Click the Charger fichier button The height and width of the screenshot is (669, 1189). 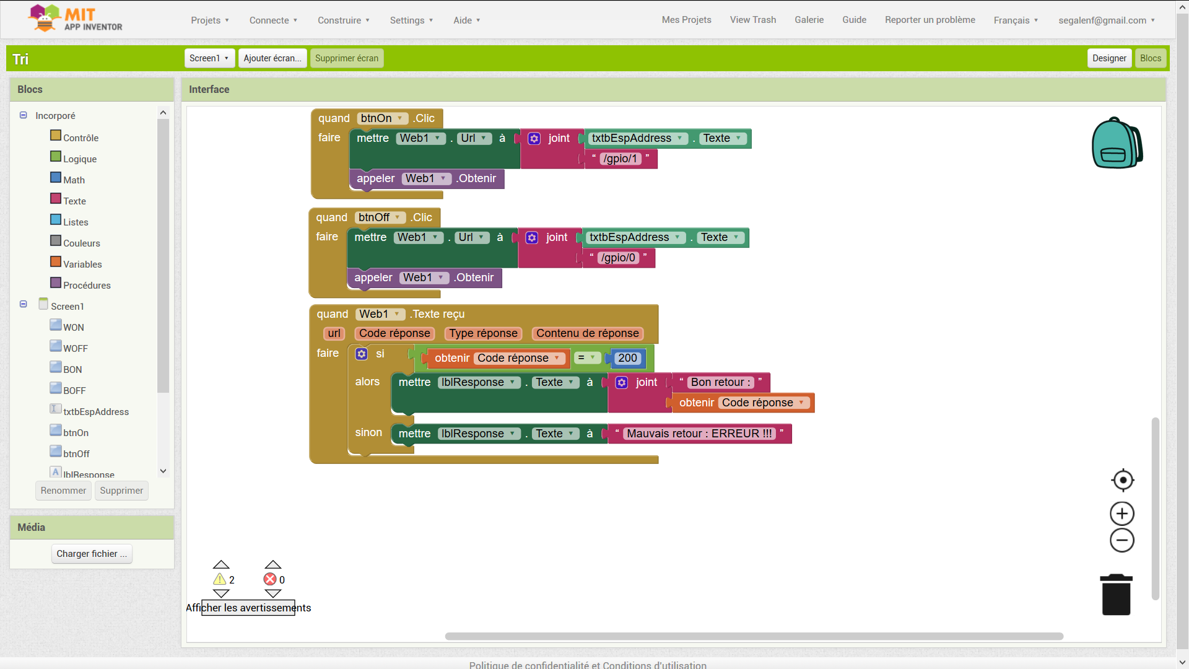coord(92,554)
